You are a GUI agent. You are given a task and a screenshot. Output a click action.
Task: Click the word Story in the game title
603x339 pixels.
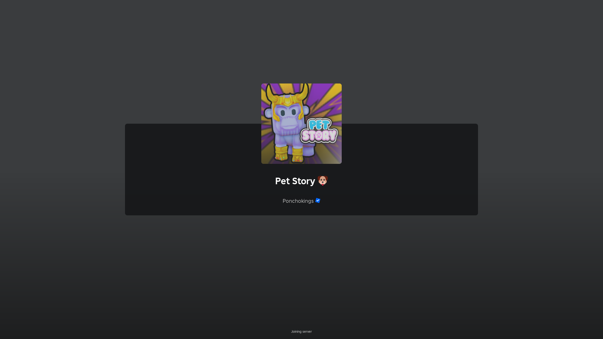(x=303, y=181)
